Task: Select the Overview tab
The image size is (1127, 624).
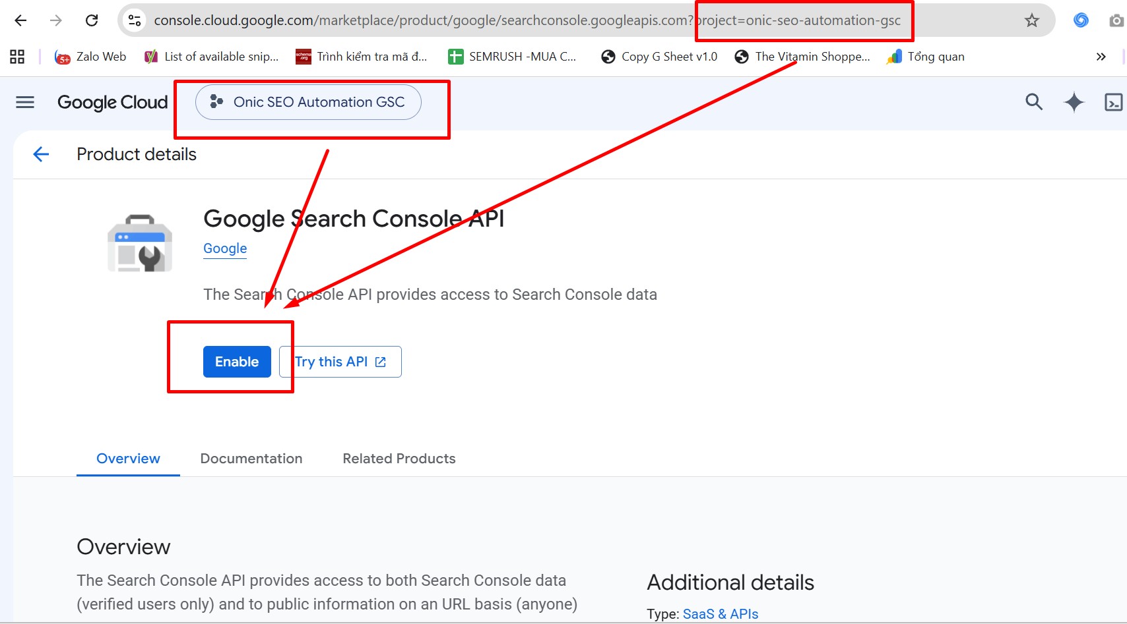Action: [x=128, y=459]
